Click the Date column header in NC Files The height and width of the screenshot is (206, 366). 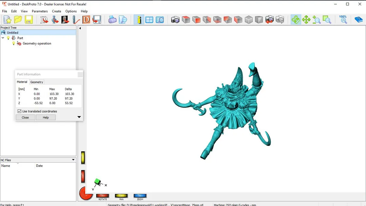click(56, 166)
